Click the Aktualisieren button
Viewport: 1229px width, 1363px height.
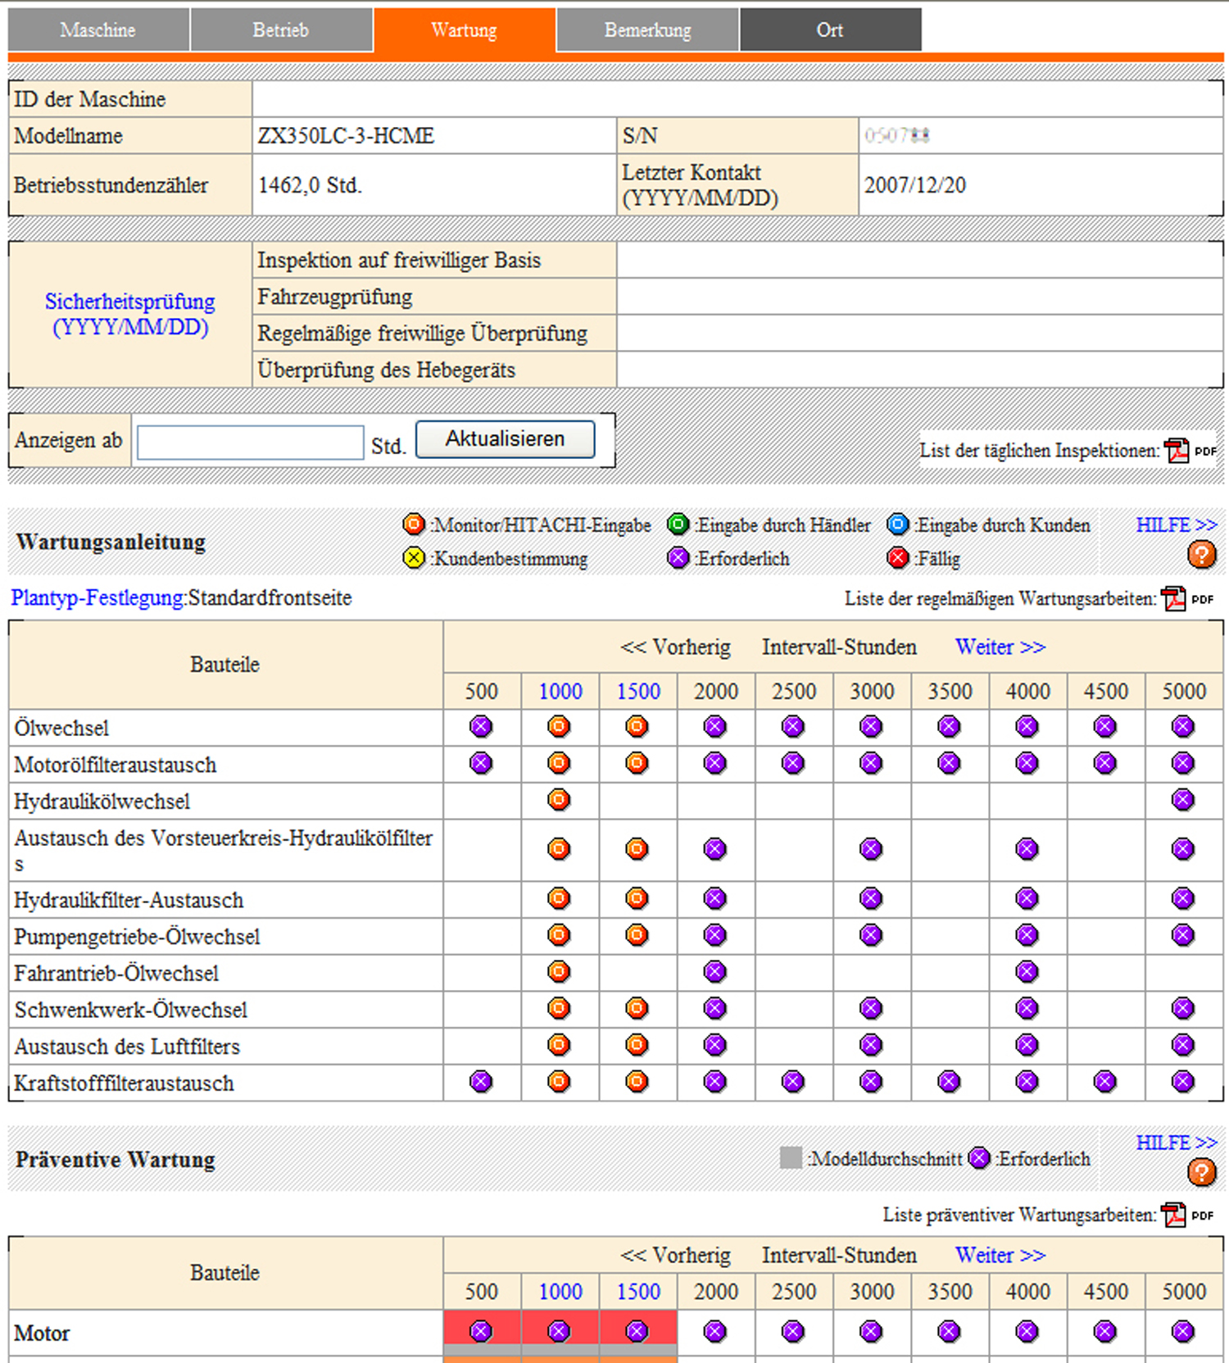506,439
